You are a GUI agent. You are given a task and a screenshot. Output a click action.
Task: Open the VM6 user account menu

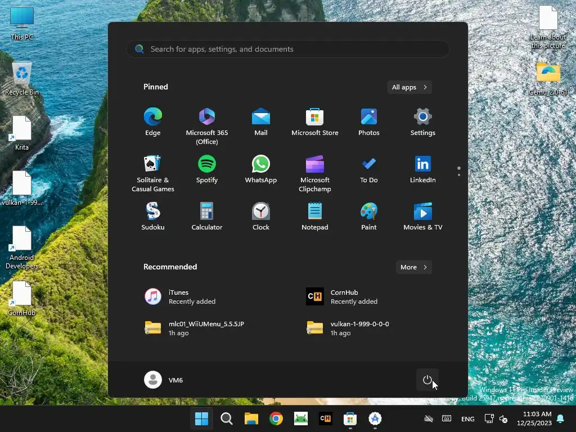[x=164, y=380]
